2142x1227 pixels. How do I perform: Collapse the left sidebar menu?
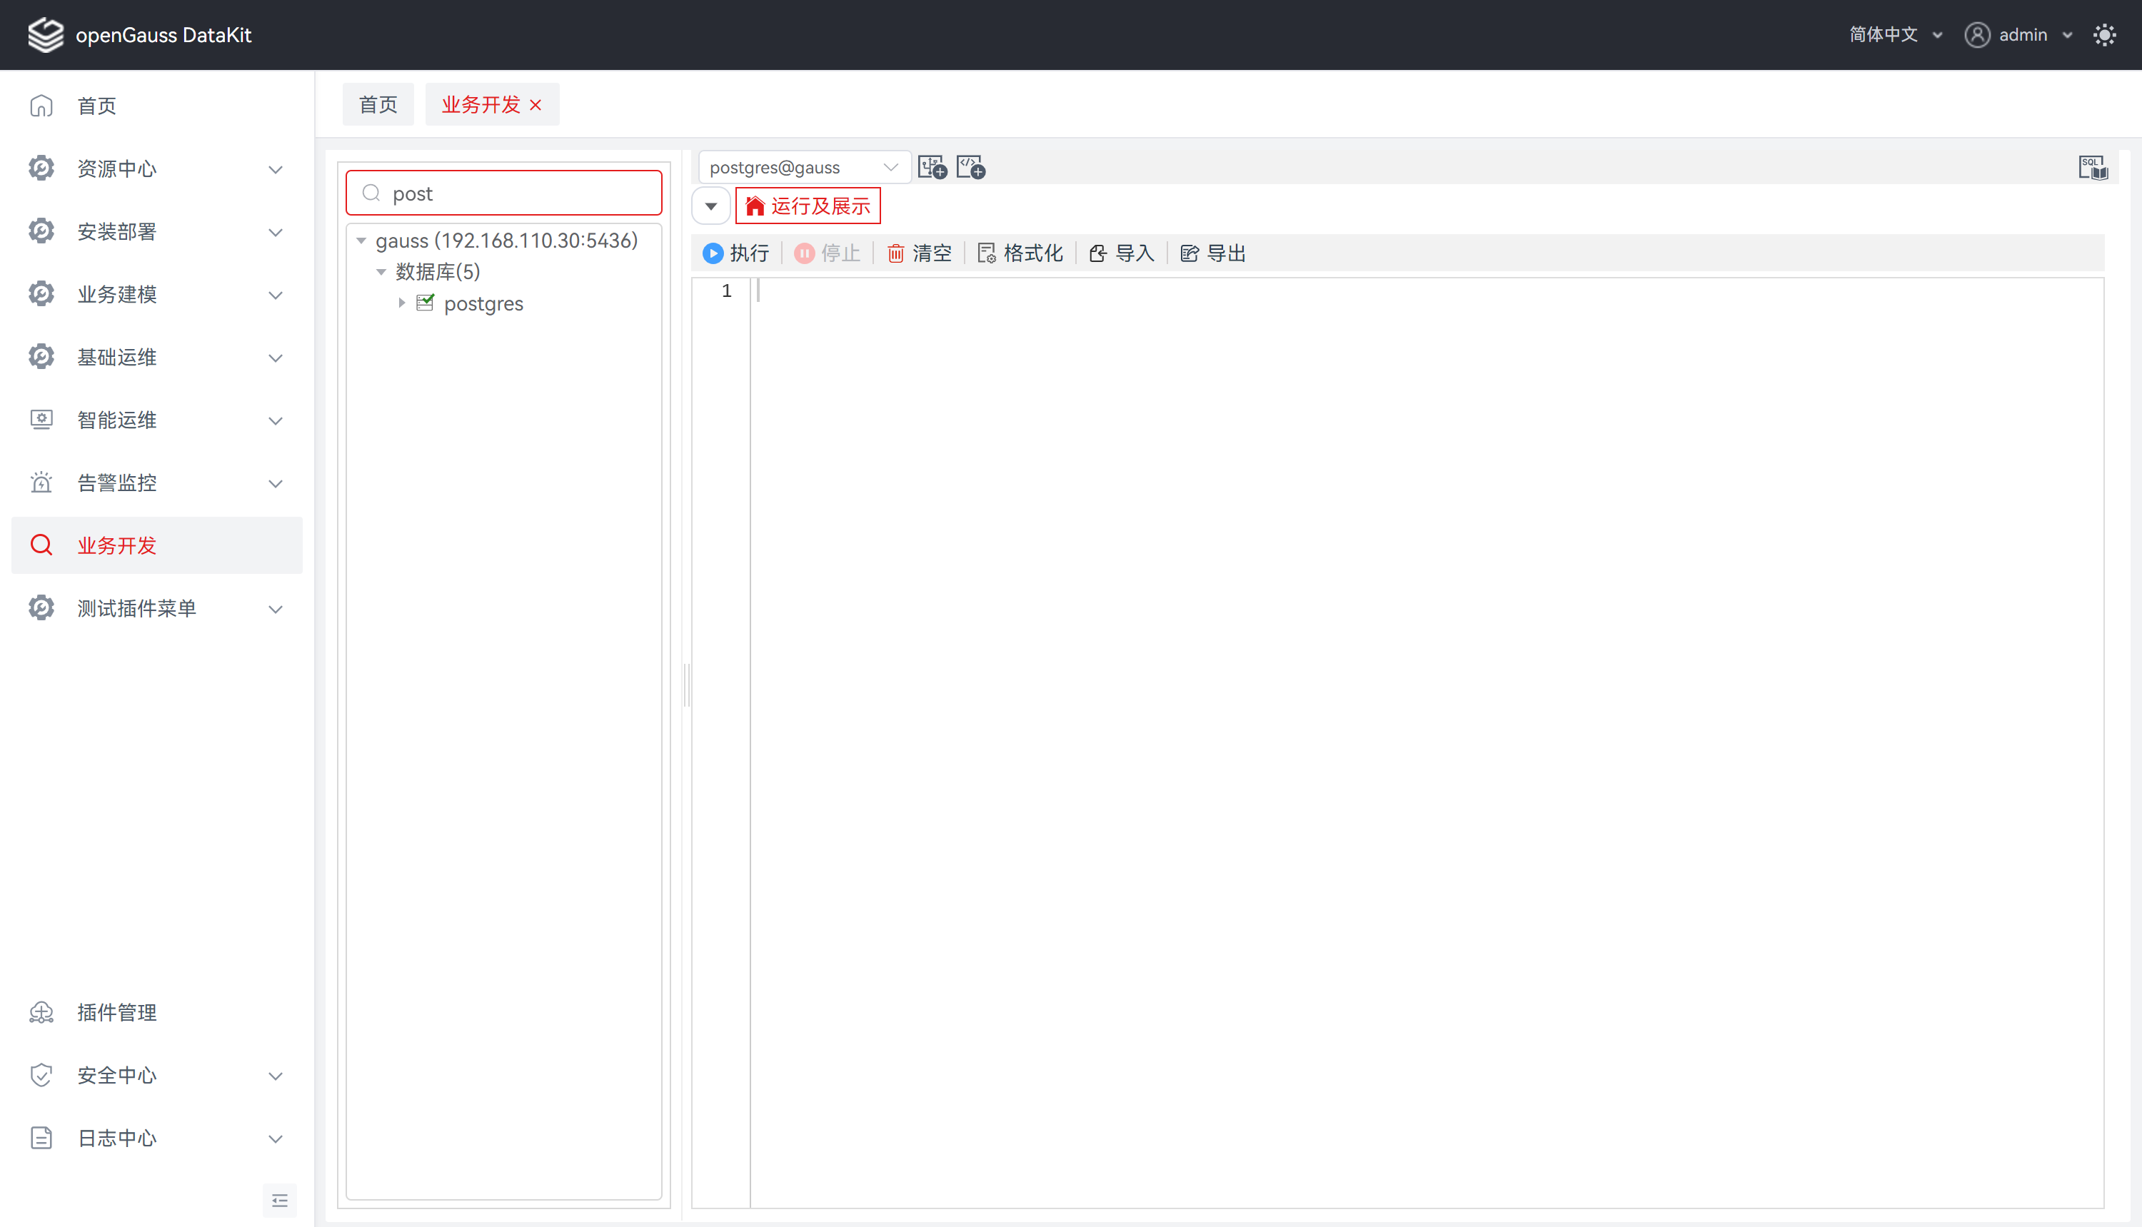pyautogui.click(x=279, y=1200)
